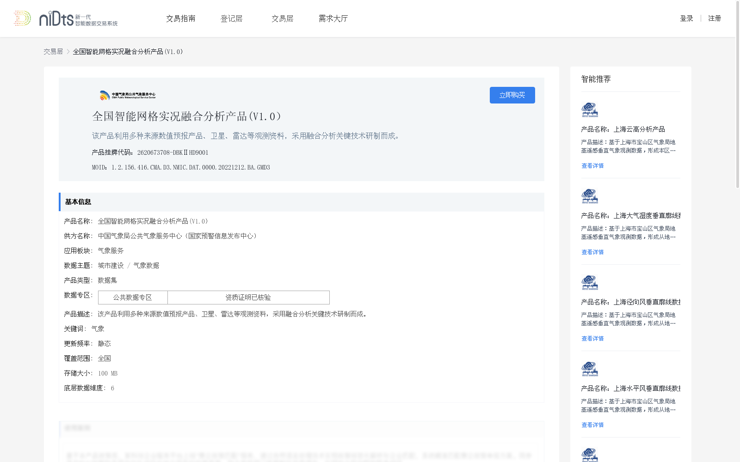Click the product title 全国智能网格实况融合分析产品(V1.0)
740x462 pixels.
pos(187,116)
